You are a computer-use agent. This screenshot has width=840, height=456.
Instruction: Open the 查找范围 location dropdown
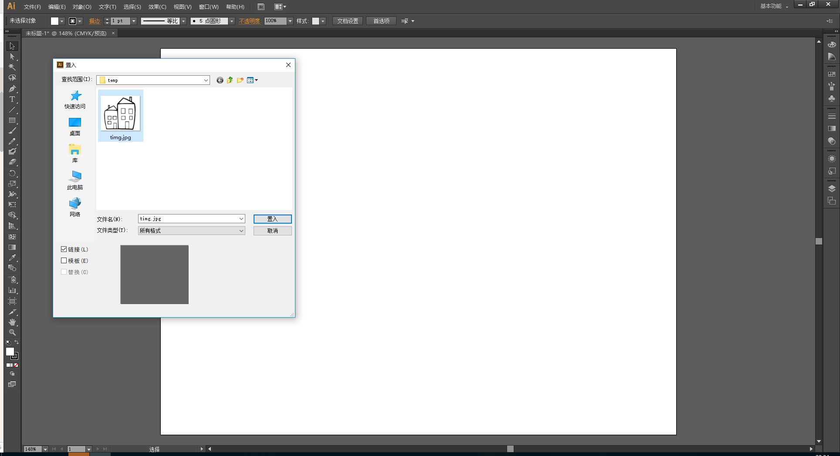pyautogui.click(x=205, y=80)
